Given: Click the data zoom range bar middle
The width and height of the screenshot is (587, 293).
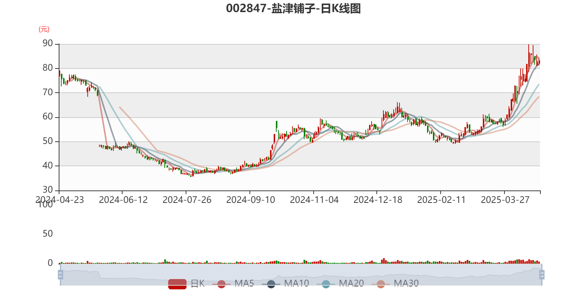Looking at the screenshot, I should (x=301, y=275).
